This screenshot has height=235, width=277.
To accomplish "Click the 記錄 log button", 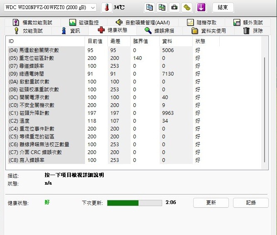I will 251,203.
